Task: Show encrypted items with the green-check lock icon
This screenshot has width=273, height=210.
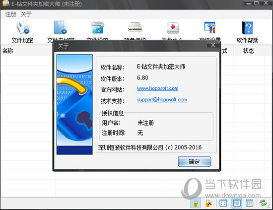Action: [x=196, y=203]
